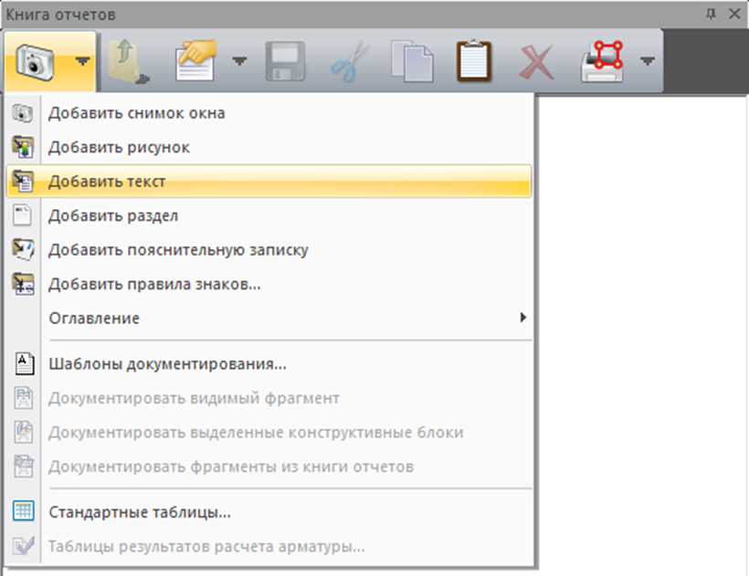The height and width of the screenshot is (576, 749).
Task: Click the Книга отчетов panel title
Action: [60, 15]
